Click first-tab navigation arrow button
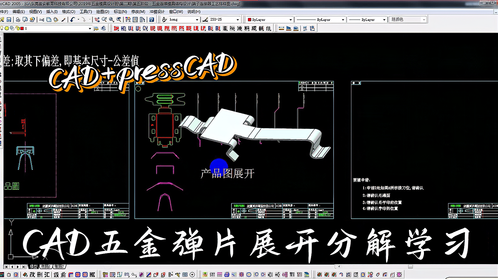 [x=6, y=266]
